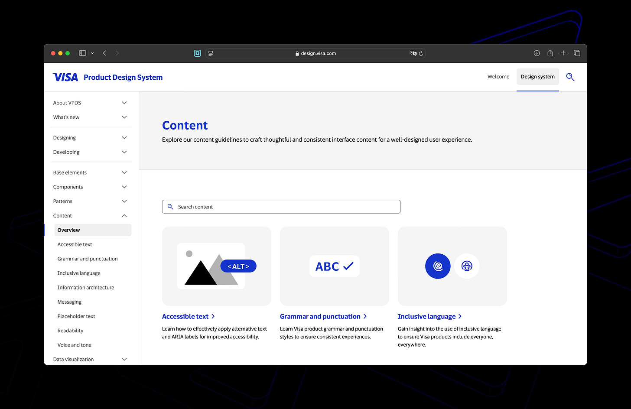Image resolution: width=631 pixels, height=409 pixels.
Task: Switch to the Welcome tab
Action: click(x=498, y=77)
